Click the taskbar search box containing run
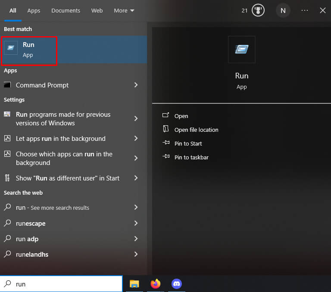 pyautogui.click(x=61, y=284)
